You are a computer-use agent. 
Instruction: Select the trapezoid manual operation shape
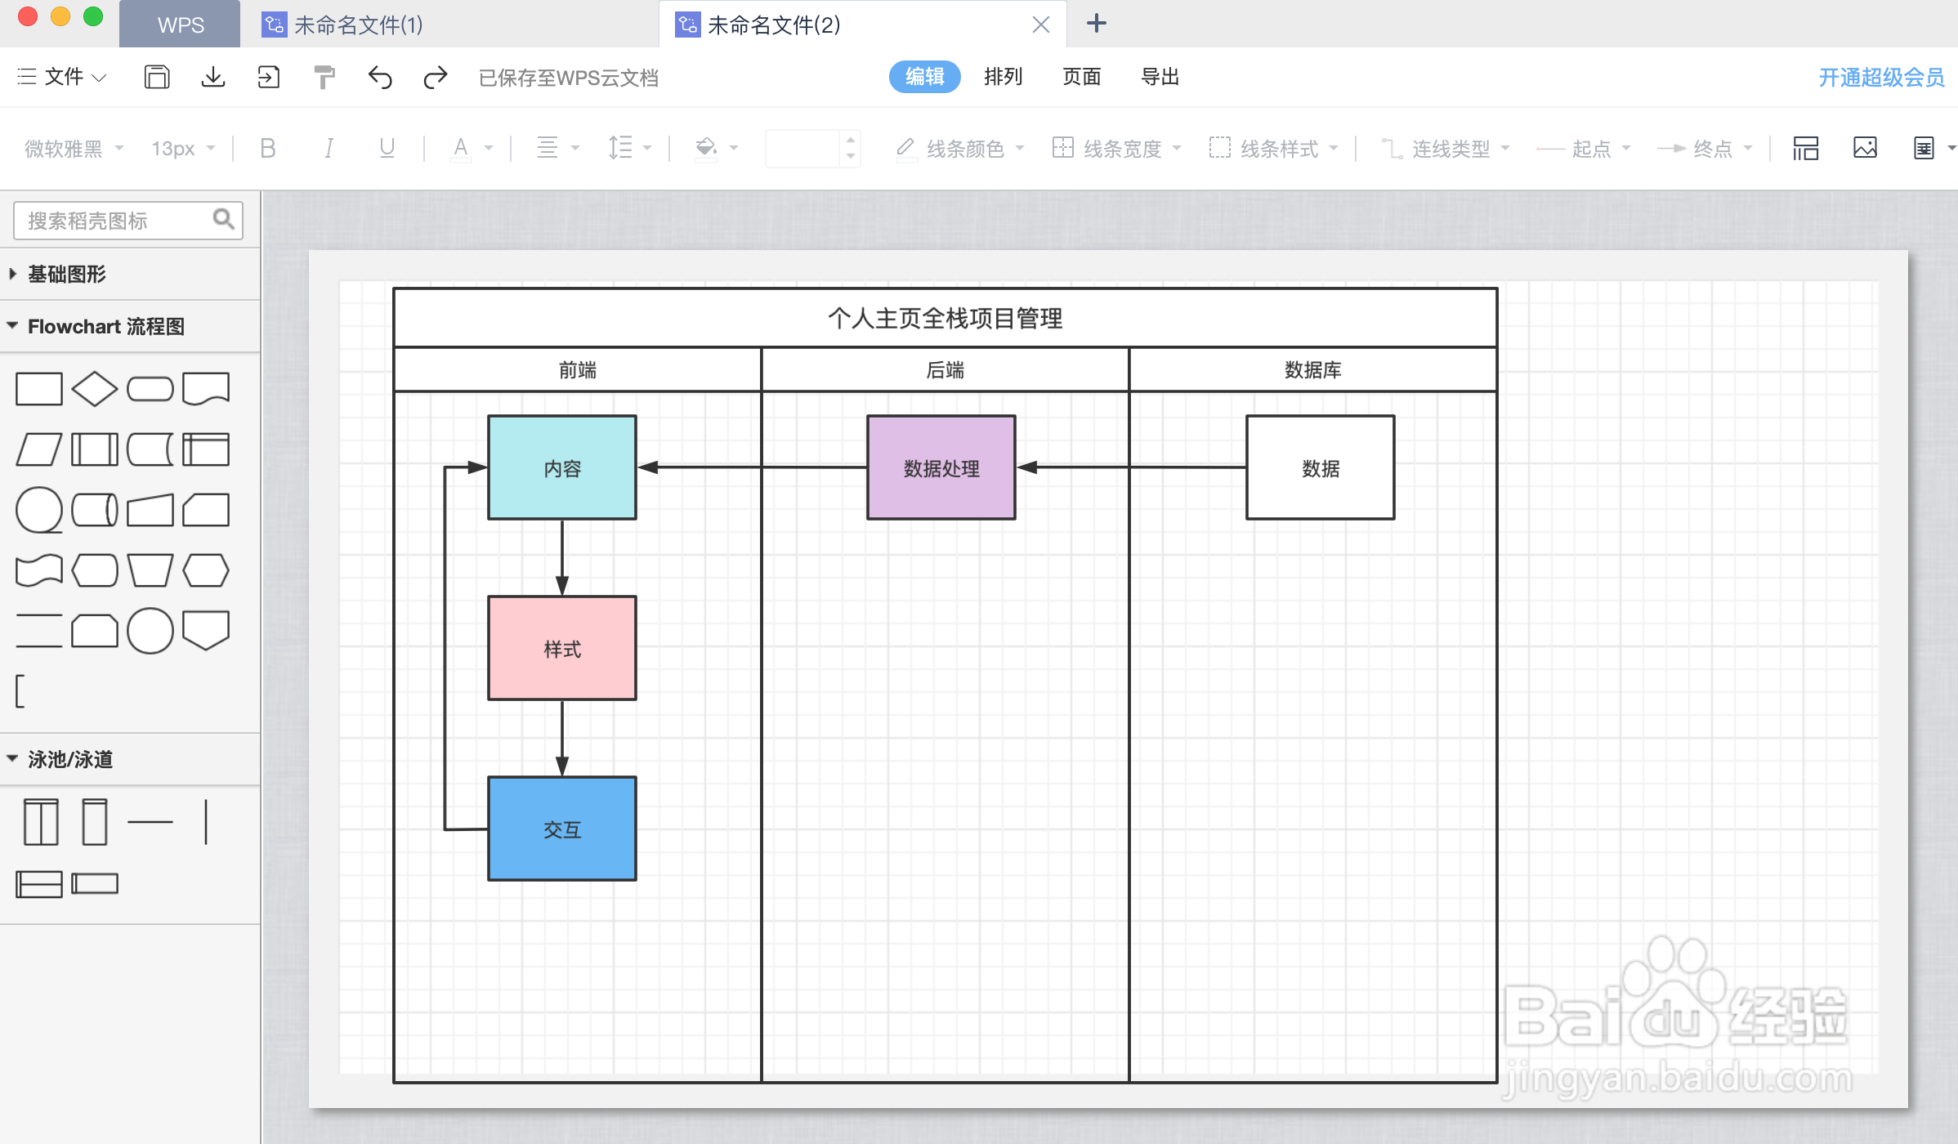[x=150, y=570]
